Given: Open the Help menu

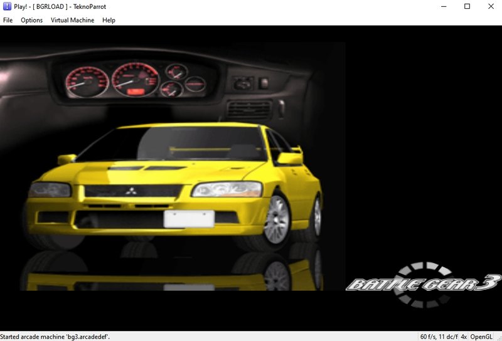Looking at the screenshot, I should coord(109,20).
